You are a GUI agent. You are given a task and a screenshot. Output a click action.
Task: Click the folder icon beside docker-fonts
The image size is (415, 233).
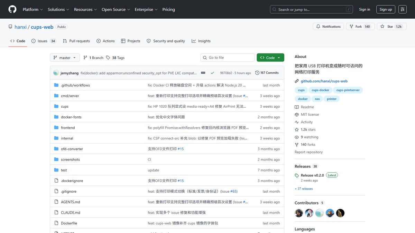[x=56, y=117]
